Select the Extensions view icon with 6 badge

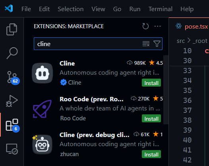pos(12,125)
